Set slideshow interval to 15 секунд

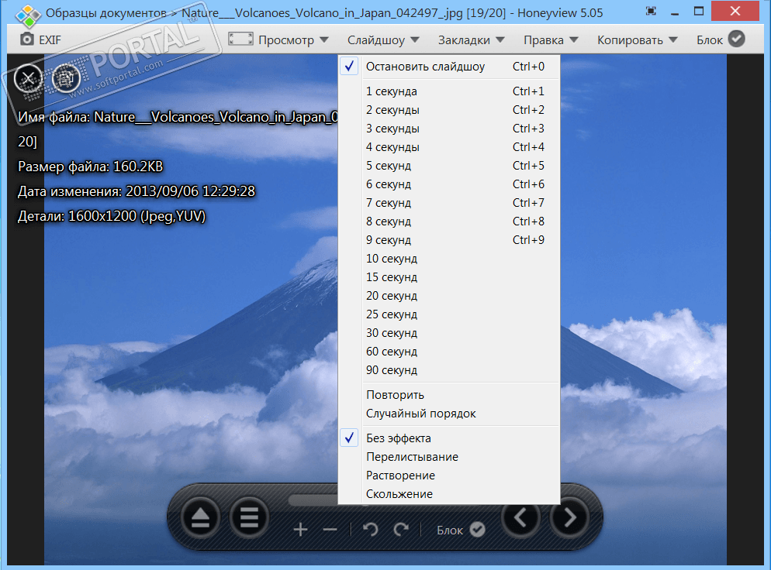coord(449,277)
